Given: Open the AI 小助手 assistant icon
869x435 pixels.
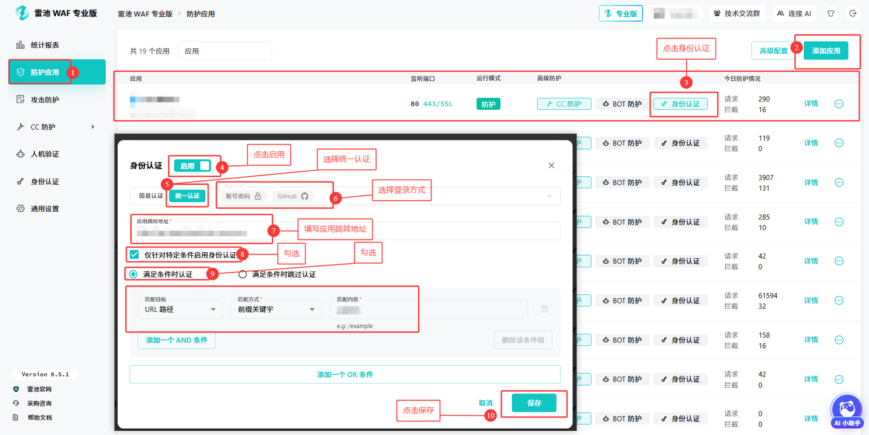Looking at the screenshot, I should point(847,410).
